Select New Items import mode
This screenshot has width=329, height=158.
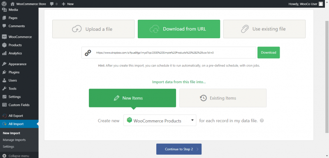132,98
